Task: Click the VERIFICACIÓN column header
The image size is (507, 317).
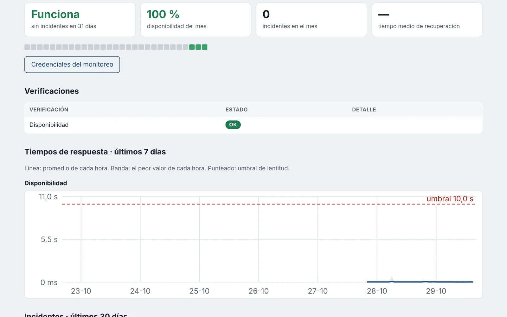Action: tap(49, 110)
